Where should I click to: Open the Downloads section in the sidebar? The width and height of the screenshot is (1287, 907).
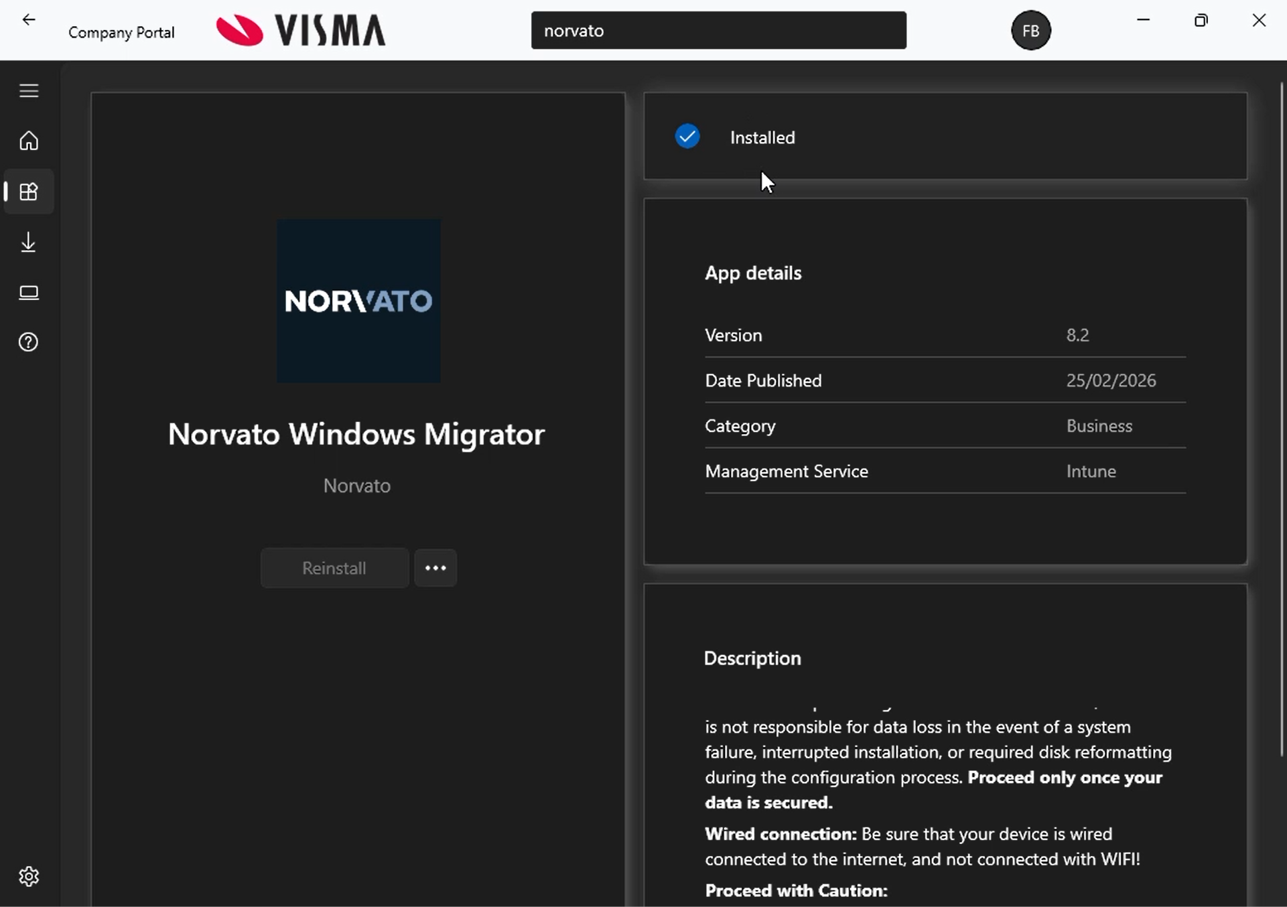pos(28,242)
